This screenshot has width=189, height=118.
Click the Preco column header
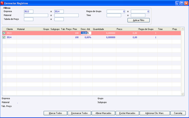pos(127,29)
